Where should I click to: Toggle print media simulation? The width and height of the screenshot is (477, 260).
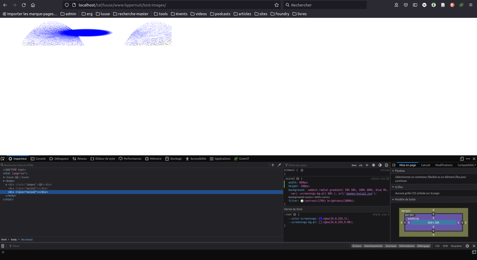tap(386, 165)
